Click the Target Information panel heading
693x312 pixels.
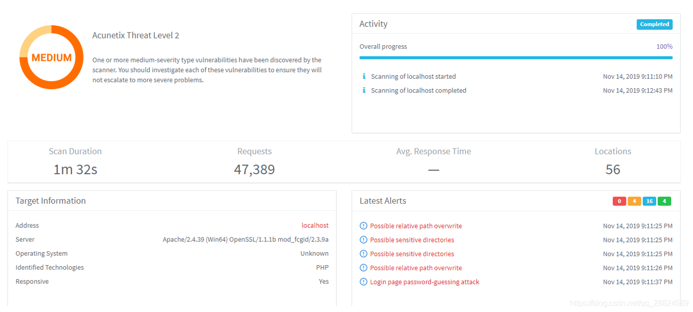[51, 201]
